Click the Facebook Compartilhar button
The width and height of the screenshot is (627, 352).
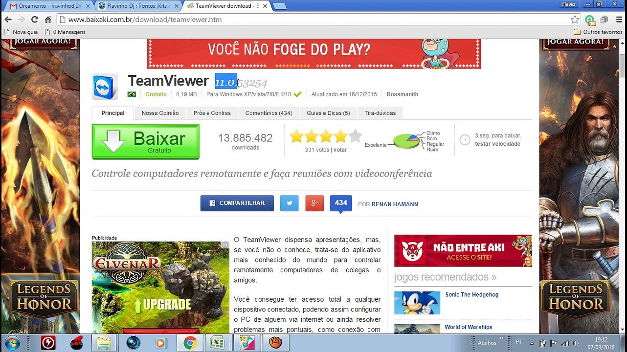[x=237, y=203]
